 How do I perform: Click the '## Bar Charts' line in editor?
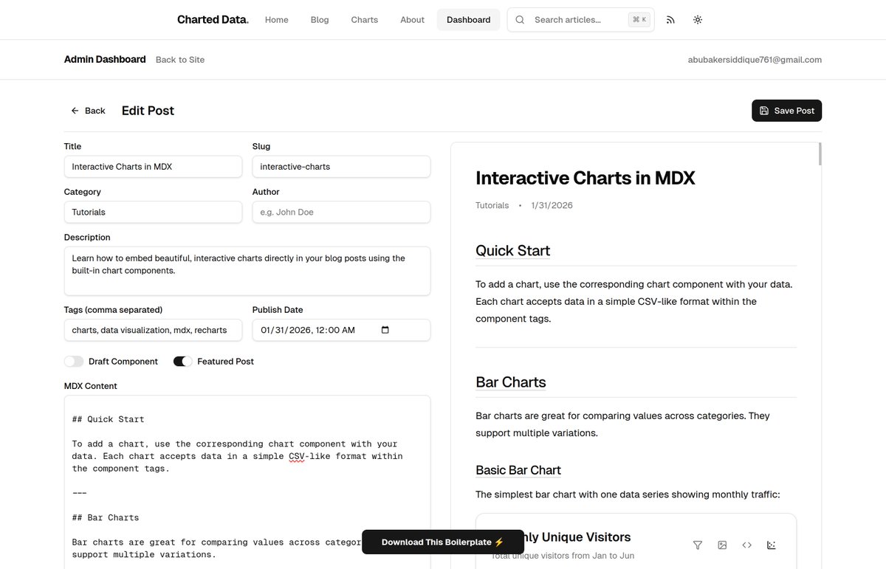point(106,517)
